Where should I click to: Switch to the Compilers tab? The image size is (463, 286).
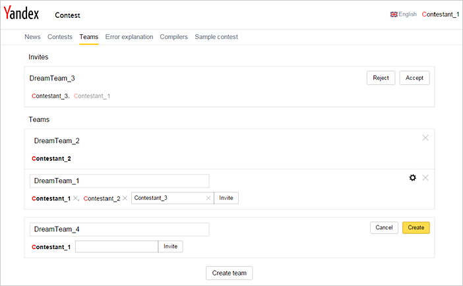pyautogui.click(x=173, y=37)
